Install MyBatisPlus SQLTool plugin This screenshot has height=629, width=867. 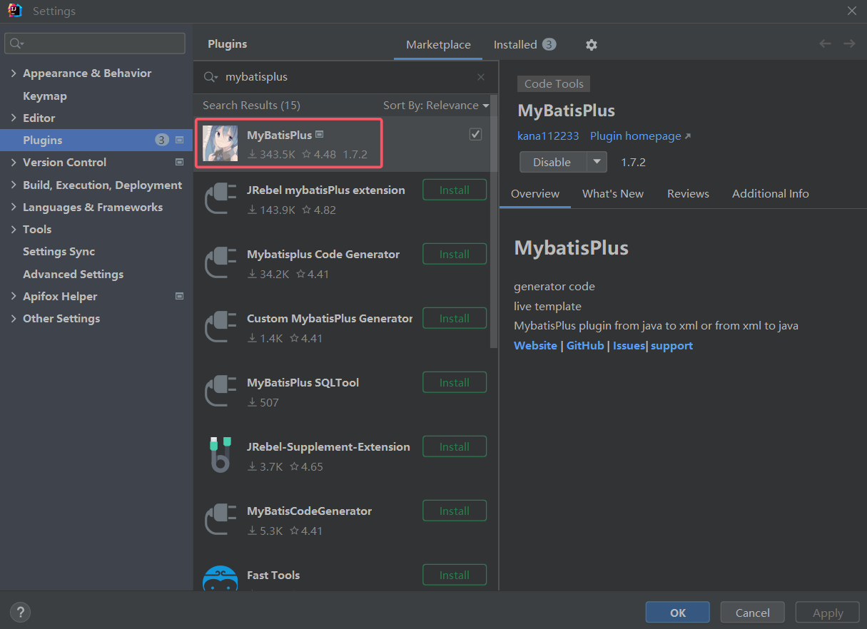455,382
